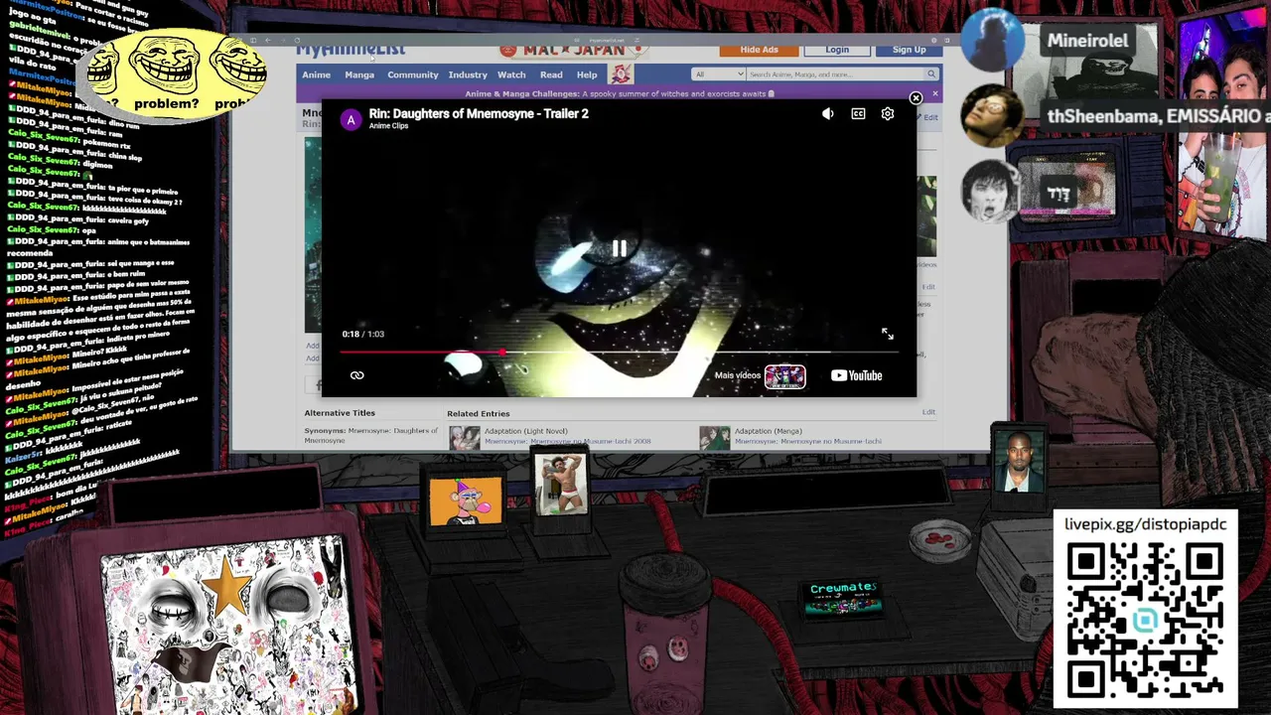Image resolution: width=1271 pixels, height=715 pixels.
Task: Open the Light Novel adaptation title link
Action: pyautogui.click(x=567, y=441)
